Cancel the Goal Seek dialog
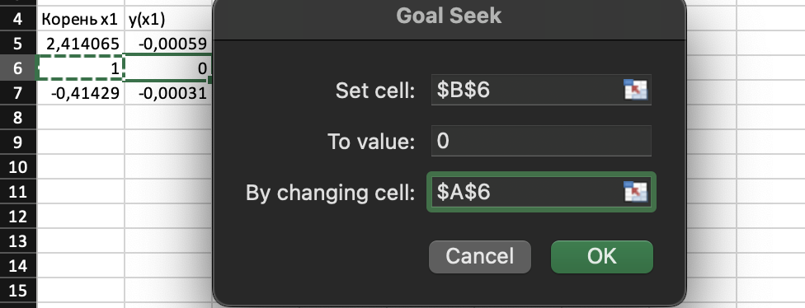This screenshot has height=308, width=805. [x=479, y=256]
